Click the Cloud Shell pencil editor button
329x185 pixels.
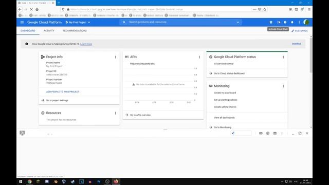click(x=241, y=133)
